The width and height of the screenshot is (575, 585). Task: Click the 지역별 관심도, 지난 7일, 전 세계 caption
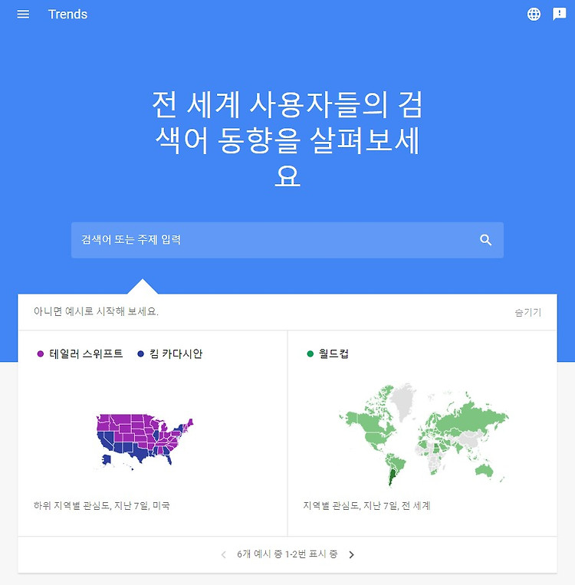click(366, 505)
